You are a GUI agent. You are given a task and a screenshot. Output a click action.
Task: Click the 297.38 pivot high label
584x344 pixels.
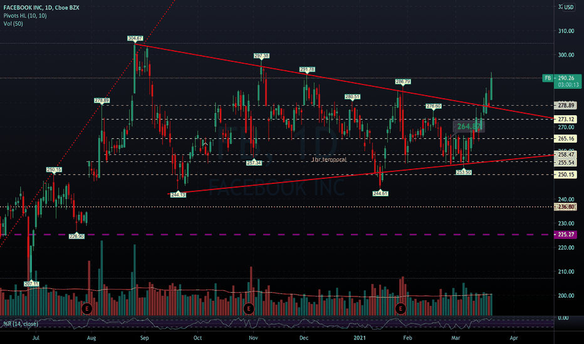261,56
